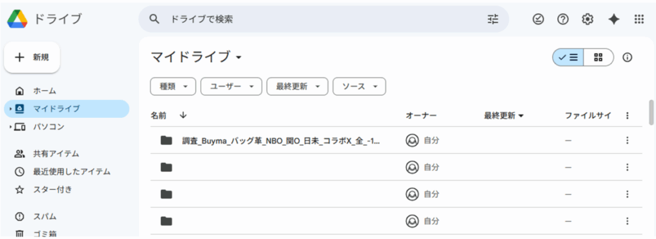
Task: Click the 新規 button
Action: pyautogui.click(x=32, y=57)
